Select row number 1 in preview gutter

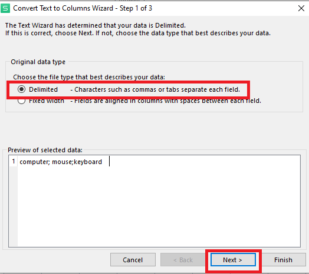point(14,161)
